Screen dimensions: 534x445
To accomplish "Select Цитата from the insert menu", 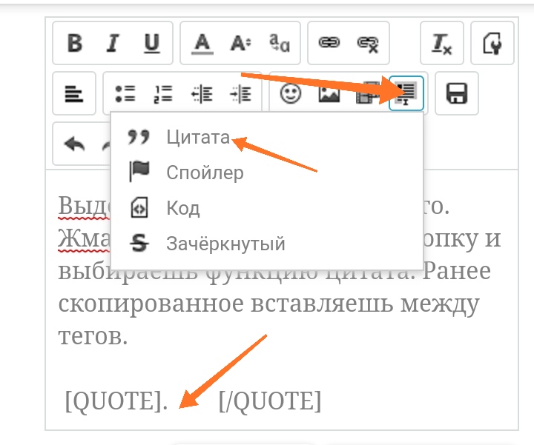I will click(x=198, y=138).
